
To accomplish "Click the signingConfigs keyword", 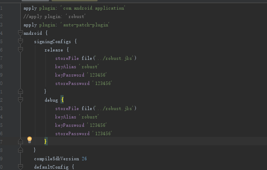I will point(53,41).
